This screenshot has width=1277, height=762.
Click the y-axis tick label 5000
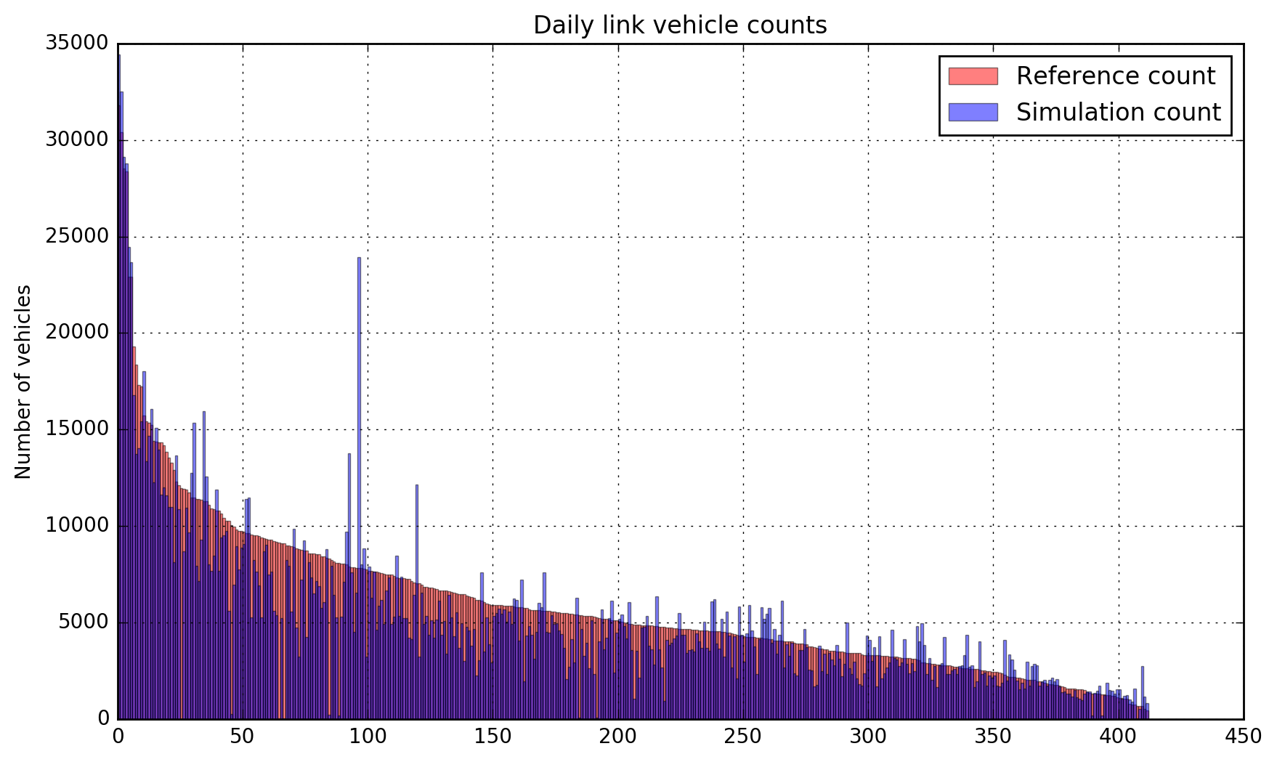point(83,623)
